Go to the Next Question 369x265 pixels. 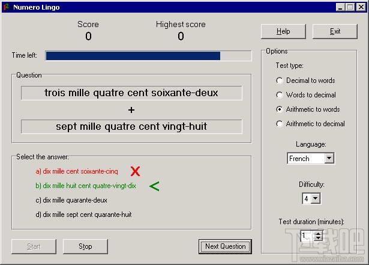[x=225, y=246]
